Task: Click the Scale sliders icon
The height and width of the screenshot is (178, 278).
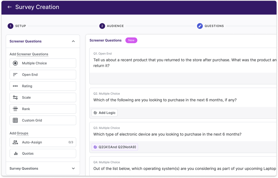Action: [x=15, y=97]
